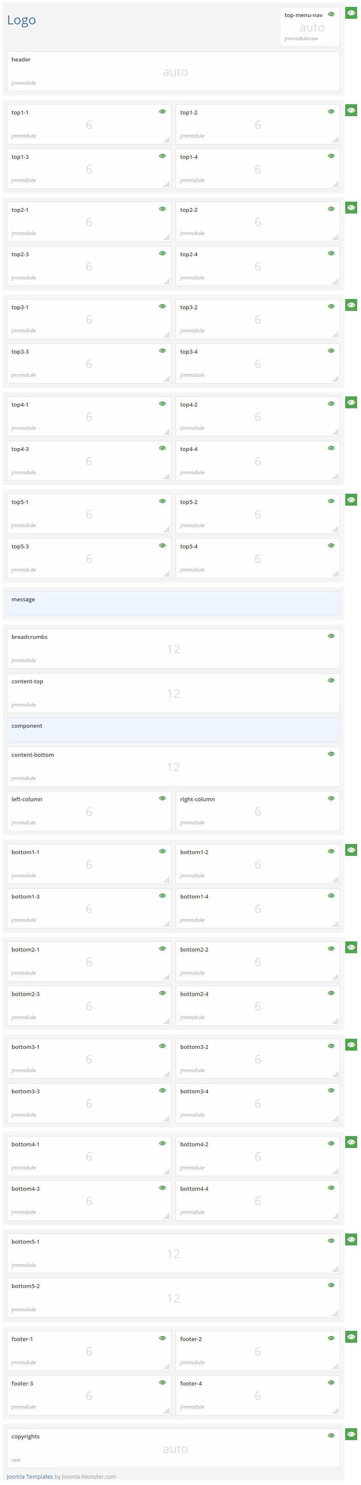Screen dimensions: 361x1485
Task: Hide the right-column module position
Action: (331, 798)
